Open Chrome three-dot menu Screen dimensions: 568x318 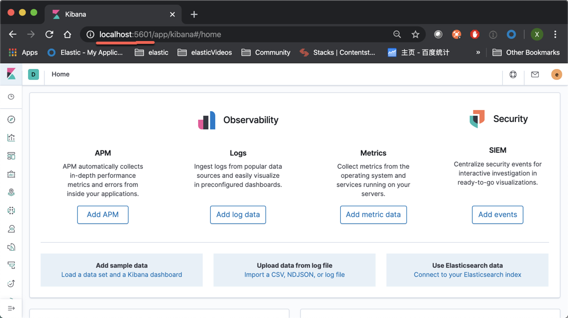[555, 34]
